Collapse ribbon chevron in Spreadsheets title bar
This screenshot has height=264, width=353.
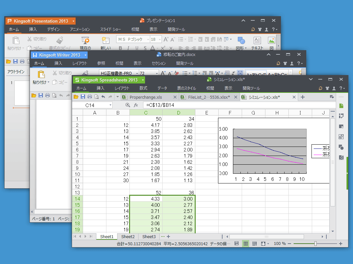coord(311,79)
